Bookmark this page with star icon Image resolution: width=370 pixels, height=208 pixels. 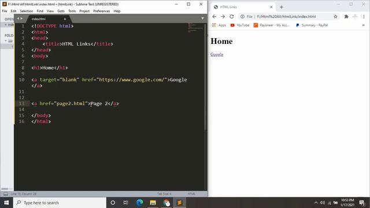pyautogui.click(x=335, y=17)
